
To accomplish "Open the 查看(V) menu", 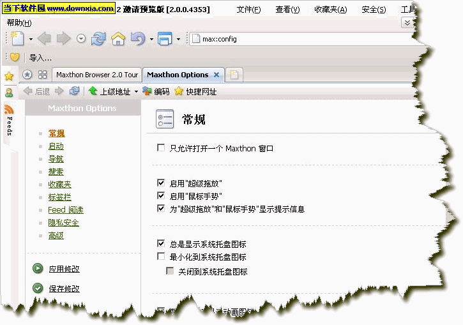I will point(287,10).
